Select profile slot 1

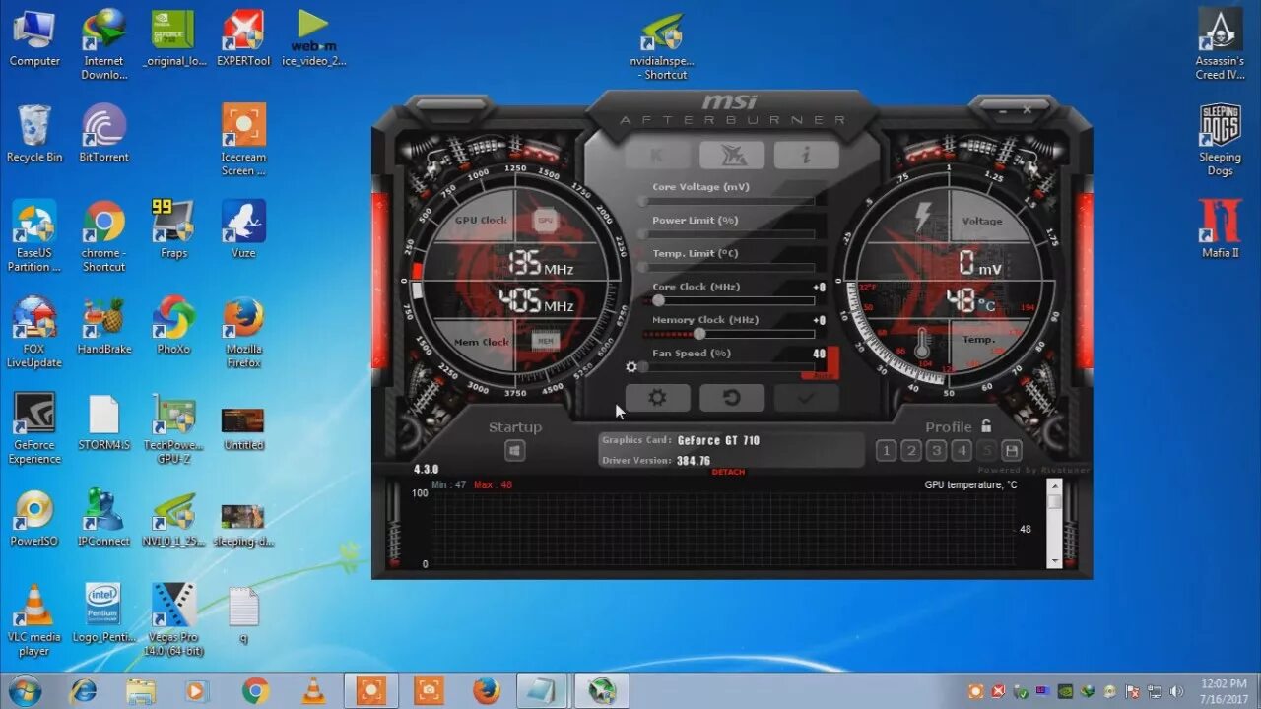[x=886, y=451]
